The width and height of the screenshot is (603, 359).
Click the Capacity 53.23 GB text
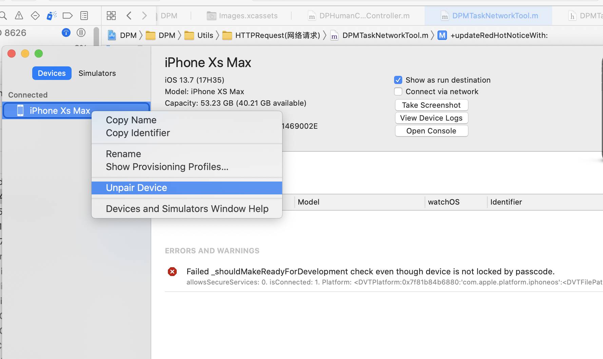(x=236, y=103)
